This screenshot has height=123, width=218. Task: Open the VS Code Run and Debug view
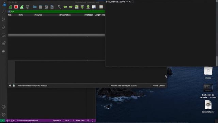pyautogui.click(x=4, y=27)
